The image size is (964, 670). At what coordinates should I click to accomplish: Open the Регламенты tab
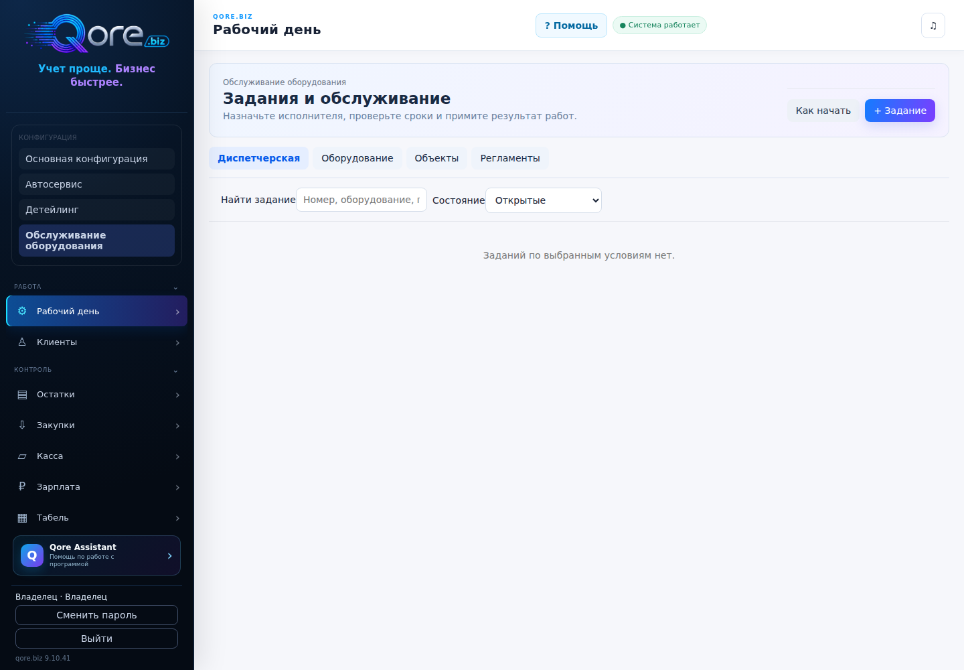pos(510,158)
